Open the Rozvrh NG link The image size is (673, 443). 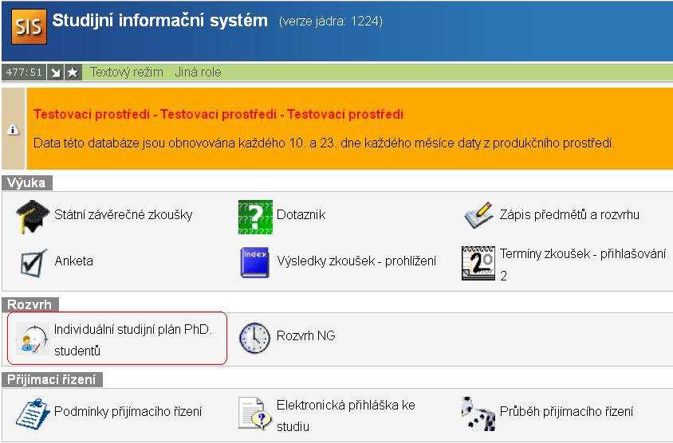pyautogui.click(x=306, y=335)
